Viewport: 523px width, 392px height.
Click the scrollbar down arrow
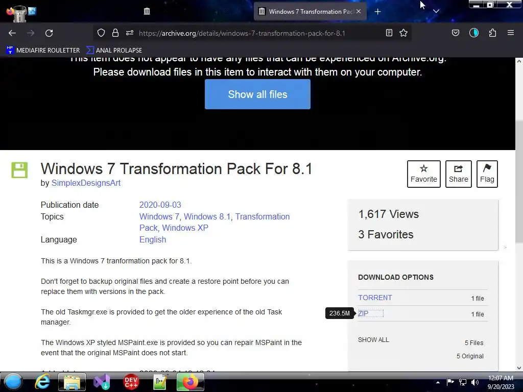[519, 367]
